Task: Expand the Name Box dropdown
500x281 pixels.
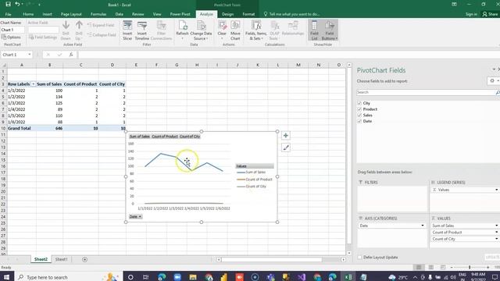Action: point(30,55)
